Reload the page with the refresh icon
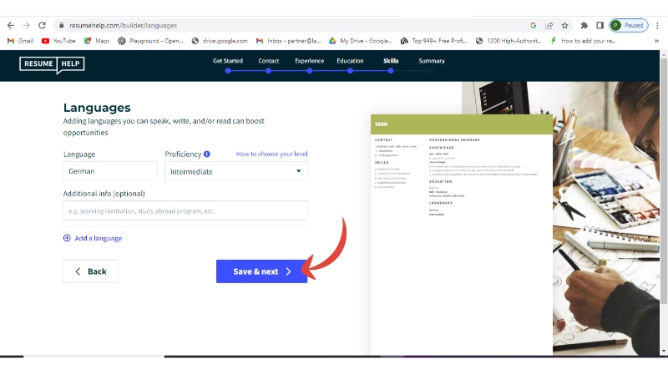 coord(43,25)
